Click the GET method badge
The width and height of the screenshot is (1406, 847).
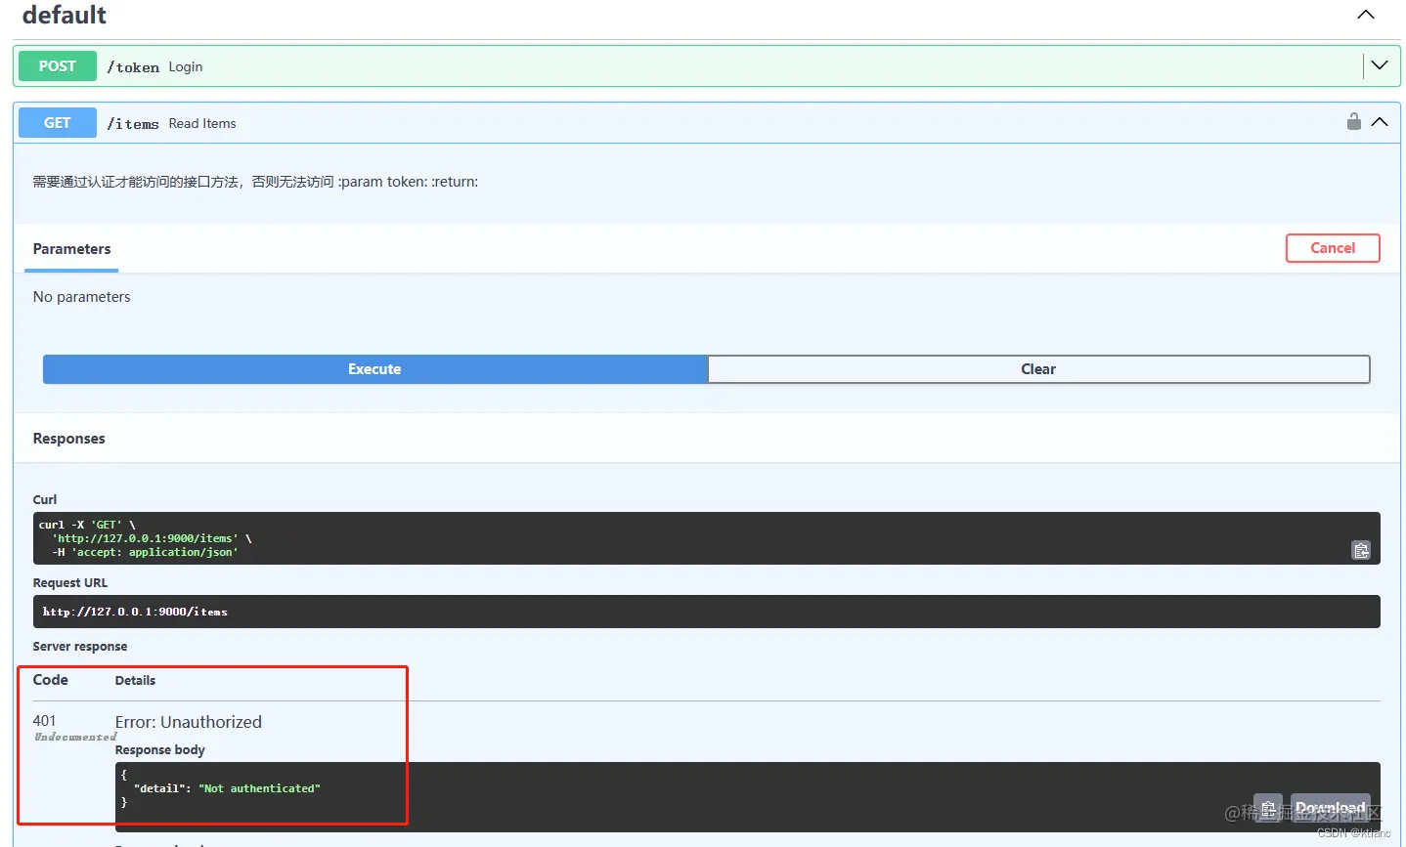pyautogui.click(x=58, y=123)
